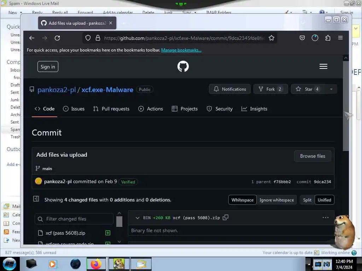View site security via padlock icon

98,38
